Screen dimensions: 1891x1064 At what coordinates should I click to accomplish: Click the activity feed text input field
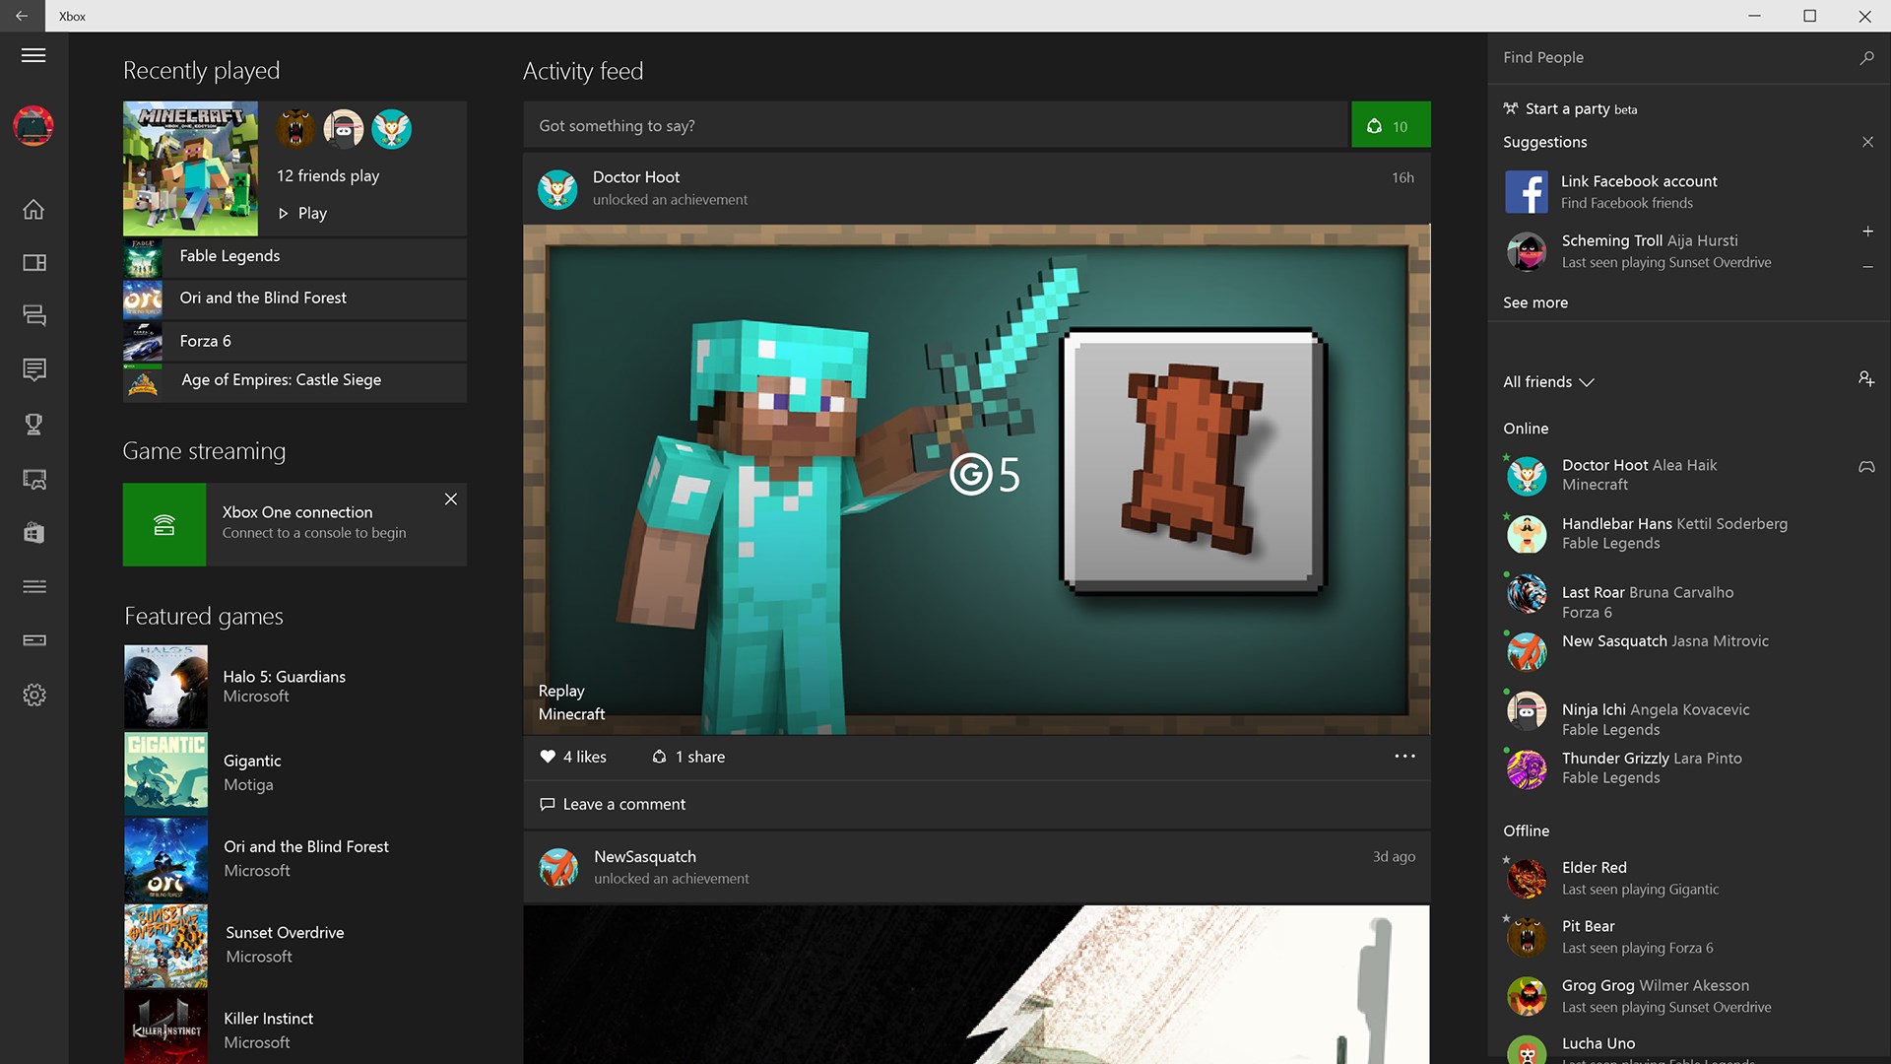[935, 125]
